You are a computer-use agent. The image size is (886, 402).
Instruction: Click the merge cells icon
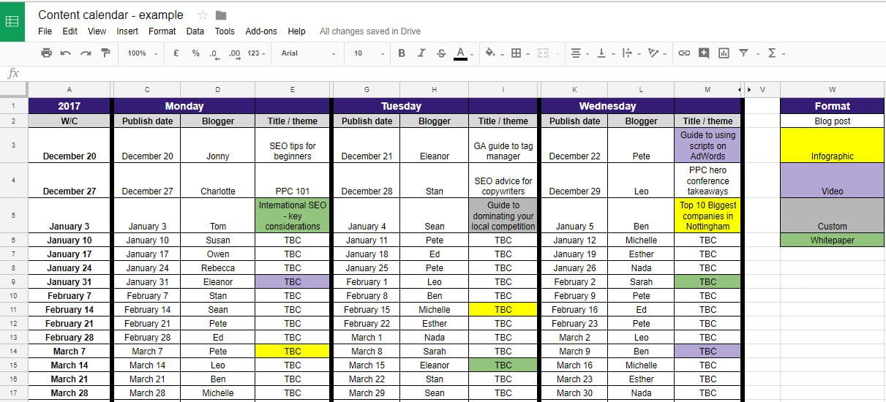(542, 53)
